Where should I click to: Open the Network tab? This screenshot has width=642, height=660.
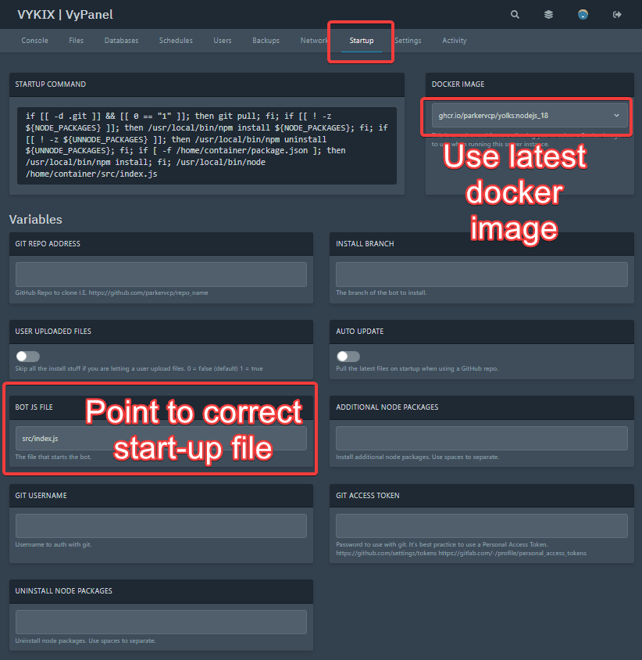pos(314,41)
